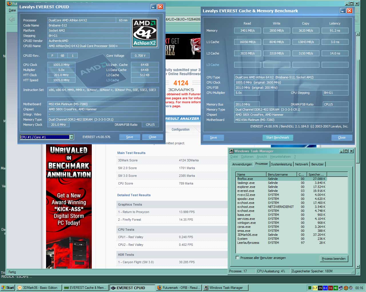The image size is (366, 292).
Task: Click the L3 Cache label in CPUID window
Action: (x=113, y=80)
